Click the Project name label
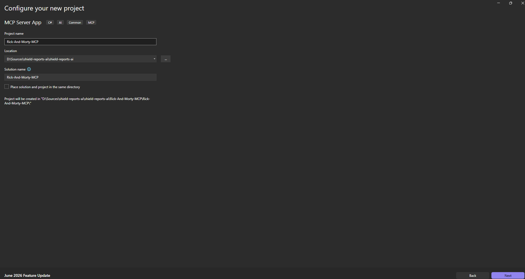 click(x=14, y=34)
